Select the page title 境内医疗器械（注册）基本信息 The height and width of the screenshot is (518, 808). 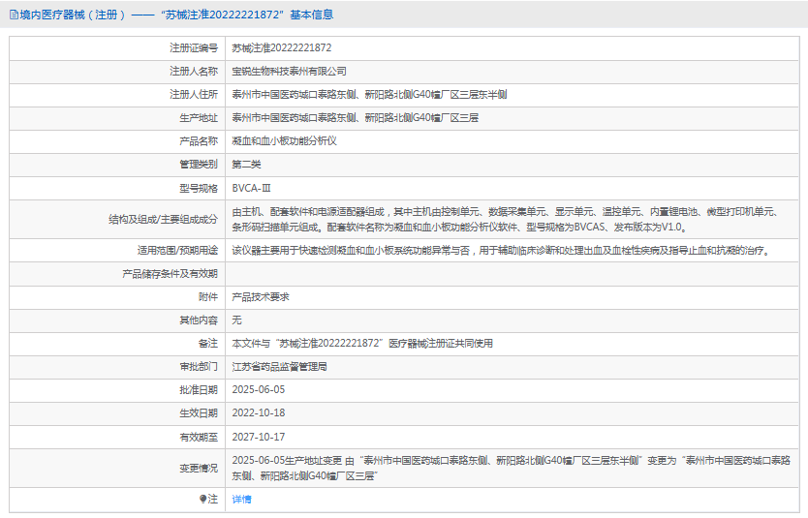(176, 15)
